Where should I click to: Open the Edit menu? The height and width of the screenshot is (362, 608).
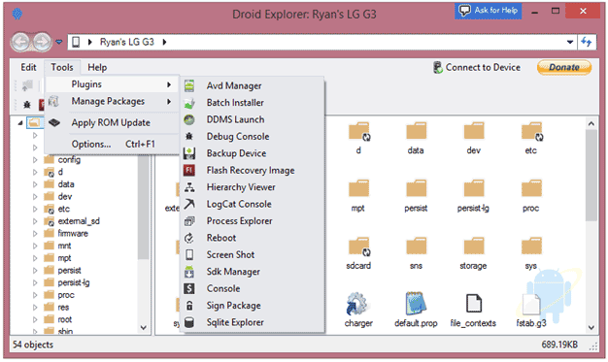point(29,67)
